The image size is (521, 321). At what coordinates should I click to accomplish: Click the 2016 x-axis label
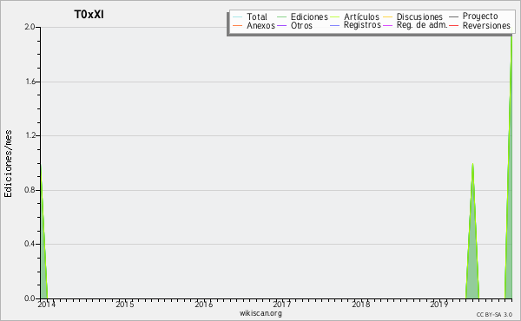click(204, 304)
